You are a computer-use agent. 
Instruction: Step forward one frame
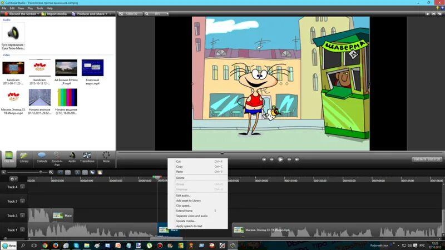tap(289, 159)
